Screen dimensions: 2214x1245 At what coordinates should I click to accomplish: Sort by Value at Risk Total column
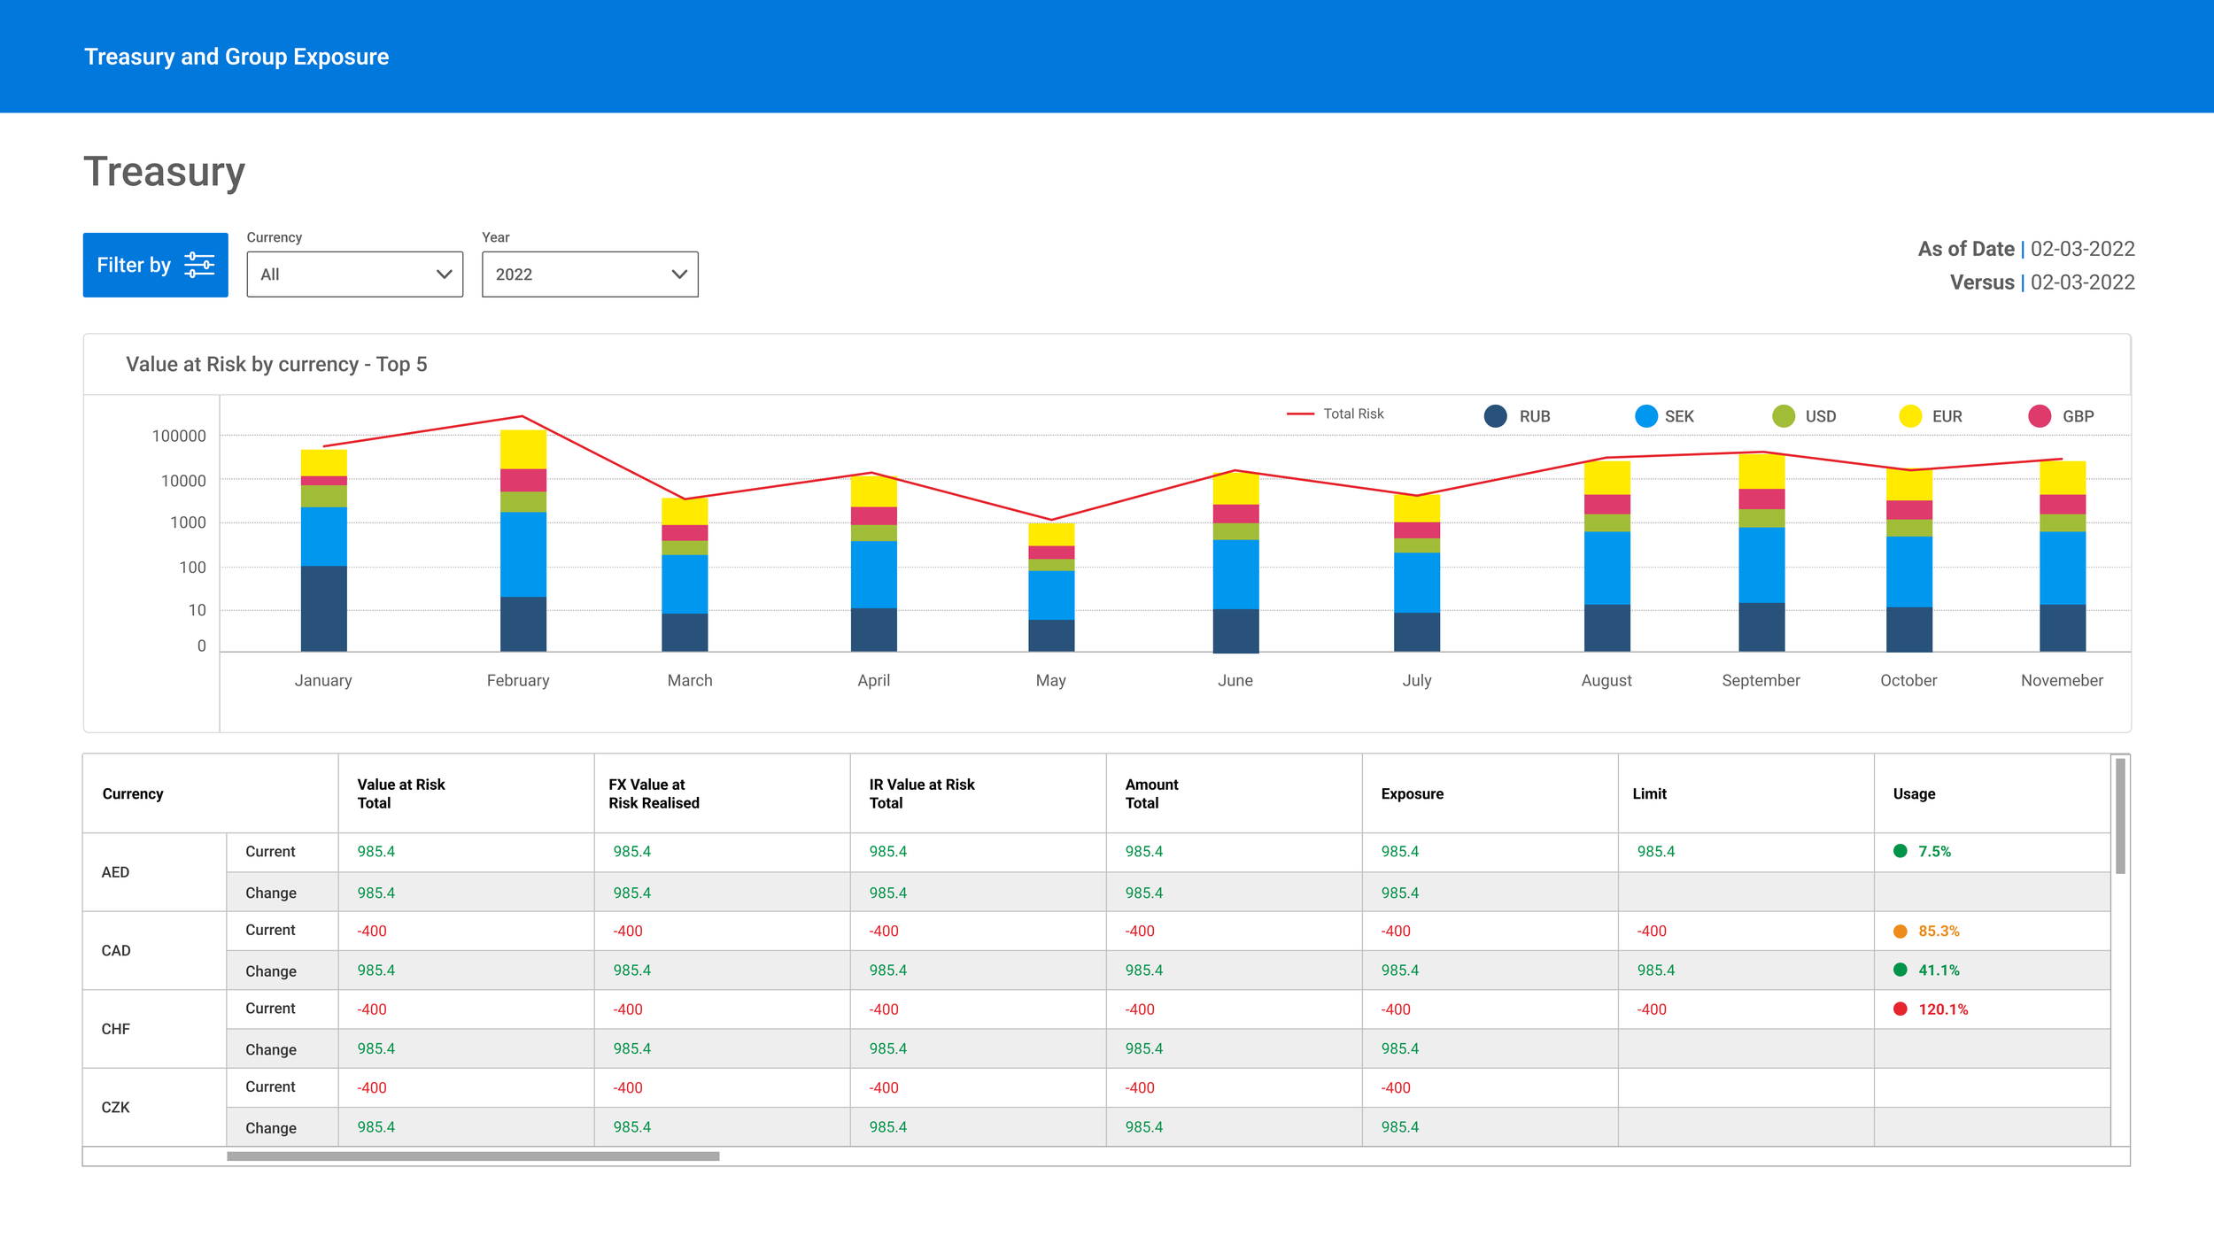click(400, 793)
